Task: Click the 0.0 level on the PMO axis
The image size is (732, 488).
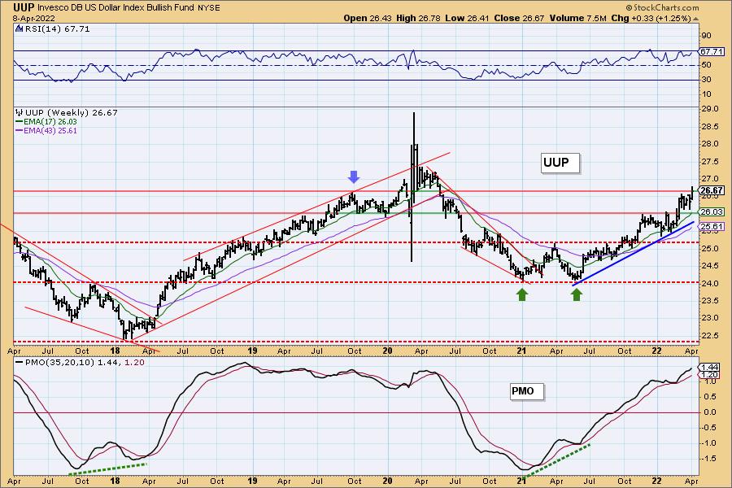Action: pyautogui.click(x=710, y=412)
